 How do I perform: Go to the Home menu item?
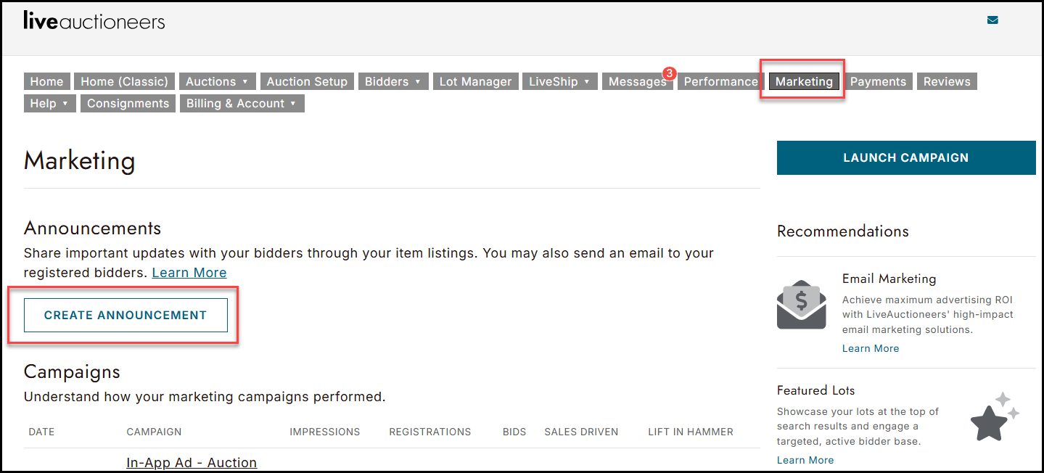(x=47, y=81)
